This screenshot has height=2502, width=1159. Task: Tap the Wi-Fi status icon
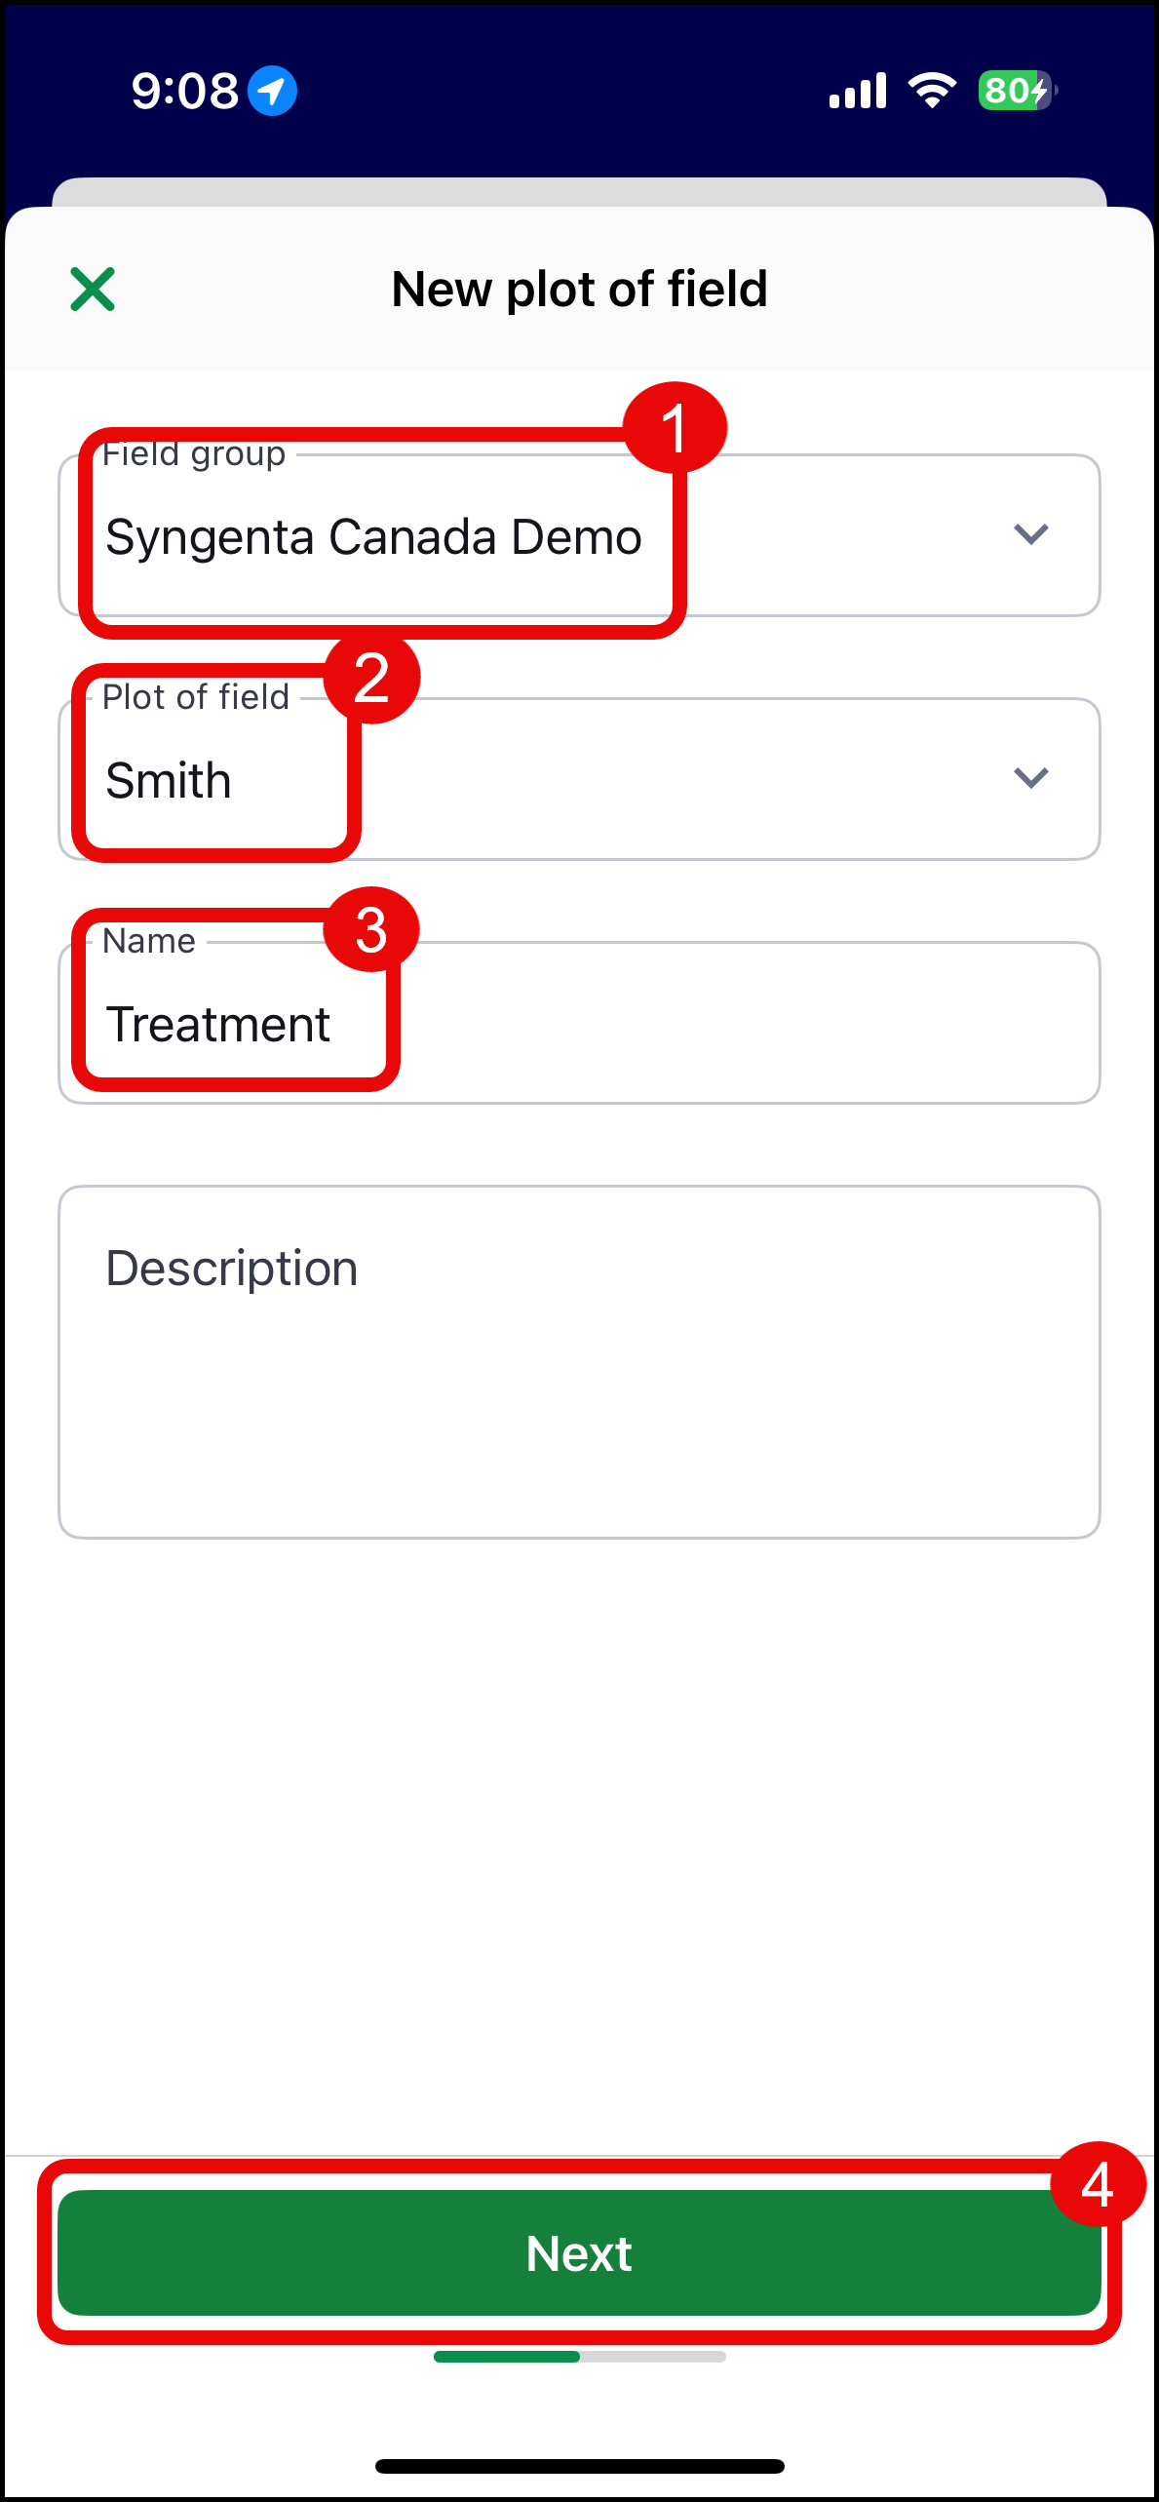[932, 91]
